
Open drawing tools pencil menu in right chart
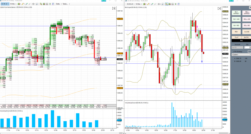point(149,4)
